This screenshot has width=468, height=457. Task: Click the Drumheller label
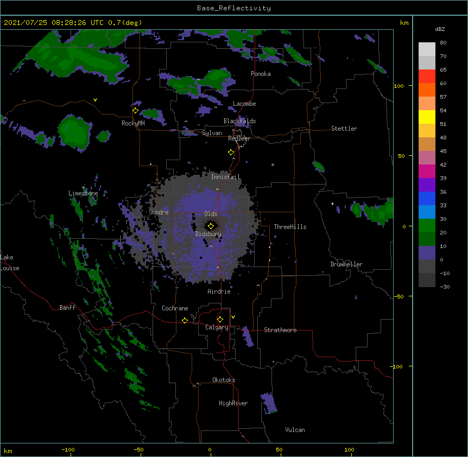346,264
